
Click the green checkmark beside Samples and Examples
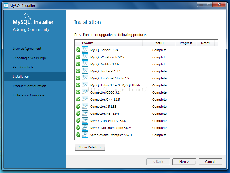tap(78, 135)
